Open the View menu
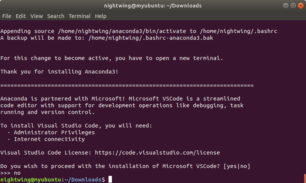Screen dimensions: 306x183 click(36, 16)
